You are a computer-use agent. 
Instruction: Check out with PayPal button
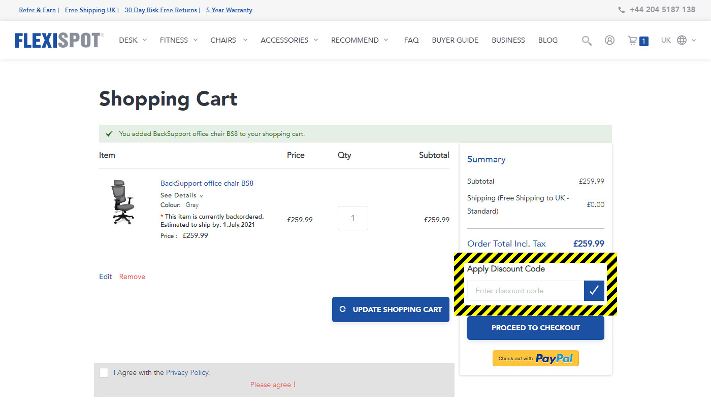point(536,358)
